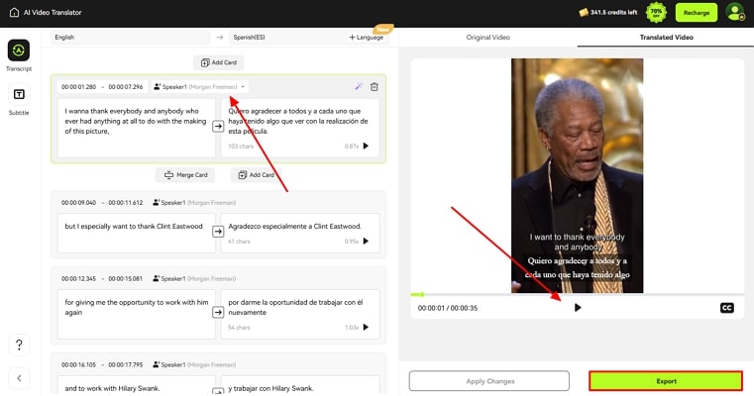Click Add Card button next to Merge Card
The image size is (754, 396).
pos(257,175)
